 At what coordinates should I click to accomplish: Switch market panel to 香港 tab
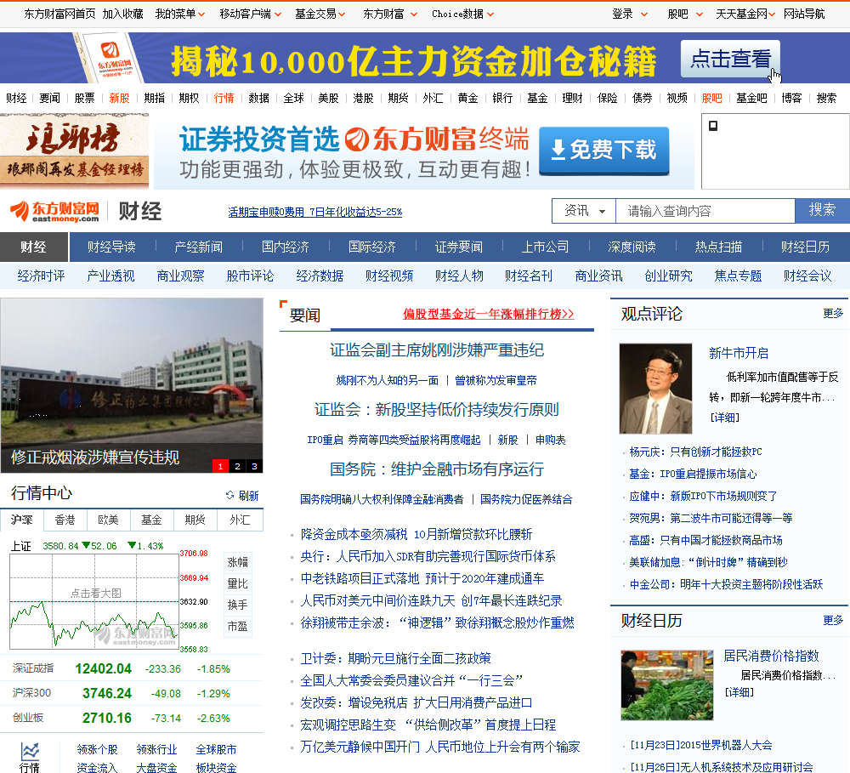65,520
